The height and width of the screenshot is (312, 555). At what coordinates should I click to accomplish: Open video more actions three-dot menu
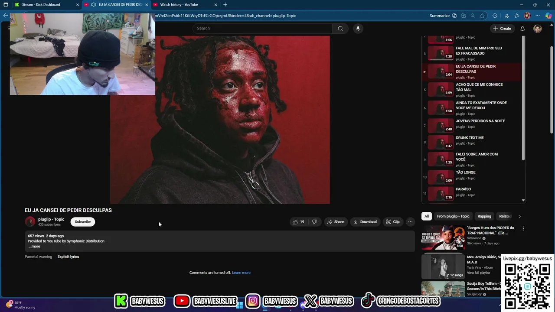click(410, 222)
